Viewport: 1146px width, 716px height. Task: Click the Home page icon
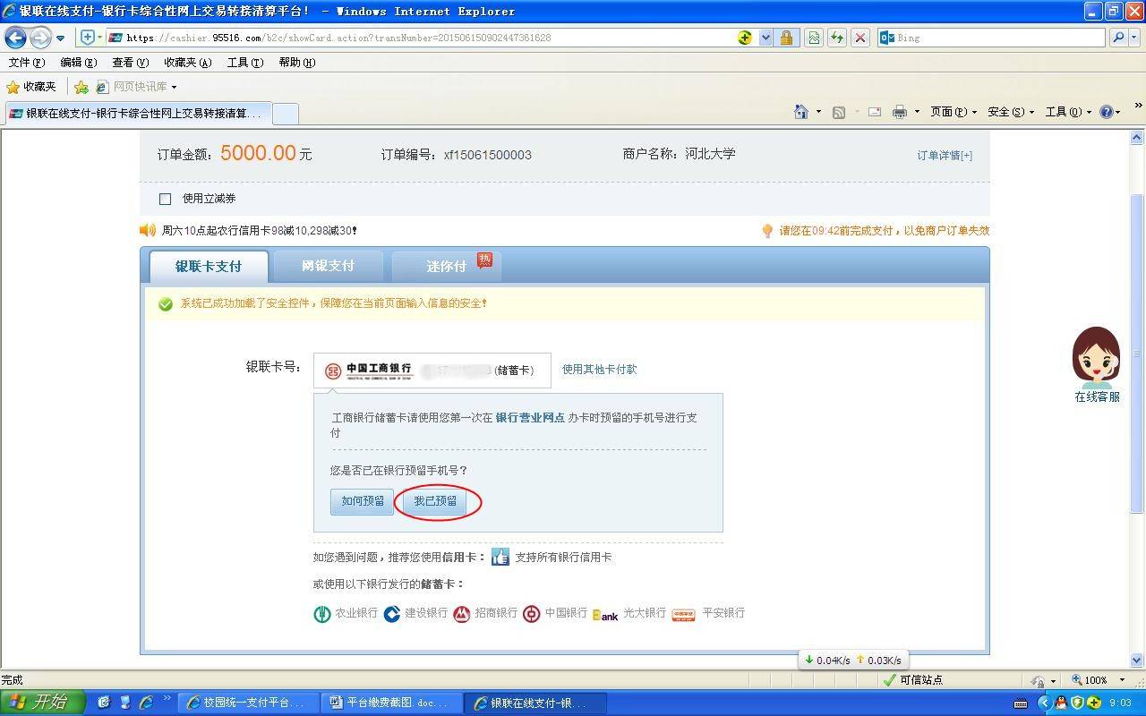pos(801,112)
